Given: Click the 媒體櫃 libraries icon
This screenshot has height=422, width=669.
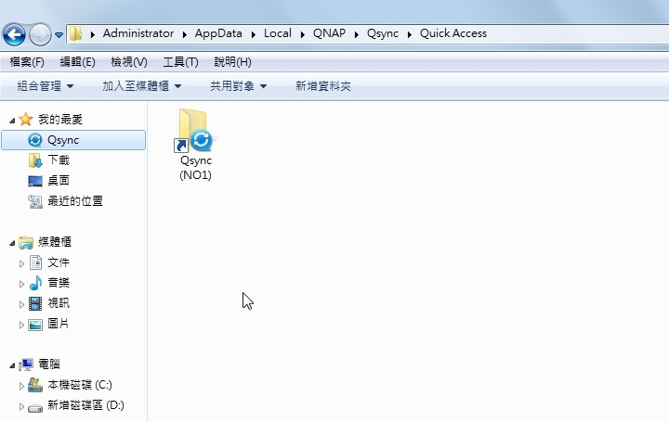Looking at the screenshot, I should coord(26,242).
